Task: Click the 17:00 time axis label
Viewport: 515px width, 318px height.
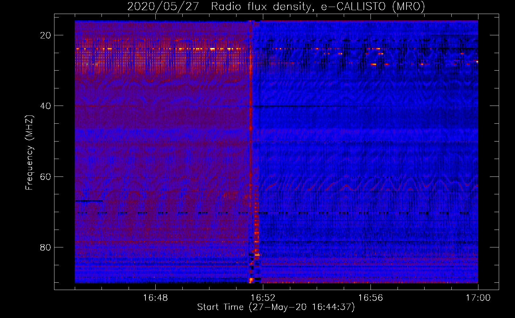Action: point(478,298)
